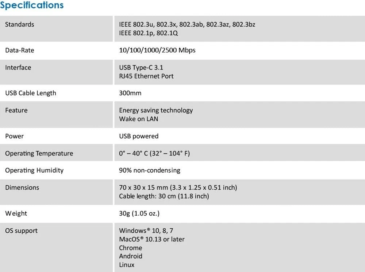The image size is (365, 272).
Task: Click the Energy saving technology text
Action: [156, 110]
